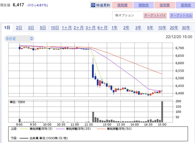Image resolution: width=195 pixels, height=143 pixels.
Task: Switch to the 2年 chart tab
Action: coord(126,28)
